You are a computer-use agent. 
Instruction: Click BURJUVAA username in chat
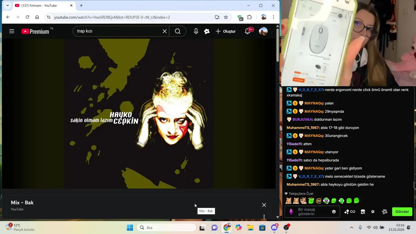point(302,120)
